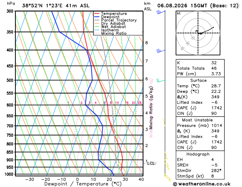Select the green wind barb at 500 hPa
This screenshot has width=242, height=187.
coord(161,80)
